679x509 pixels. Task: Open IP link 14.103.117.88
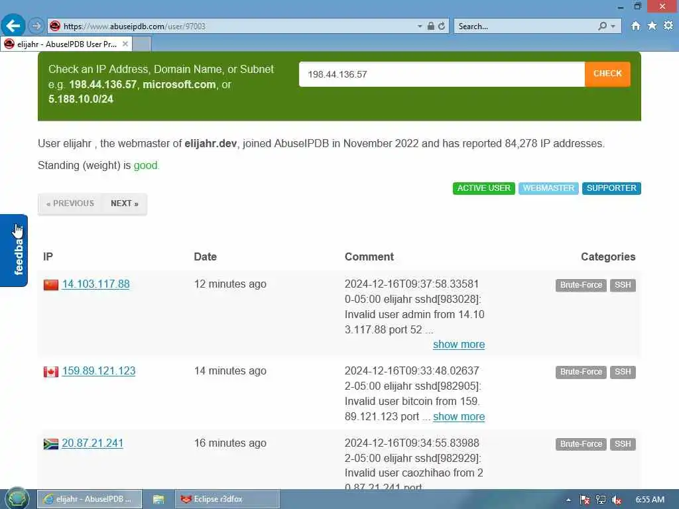click(95, 284)
